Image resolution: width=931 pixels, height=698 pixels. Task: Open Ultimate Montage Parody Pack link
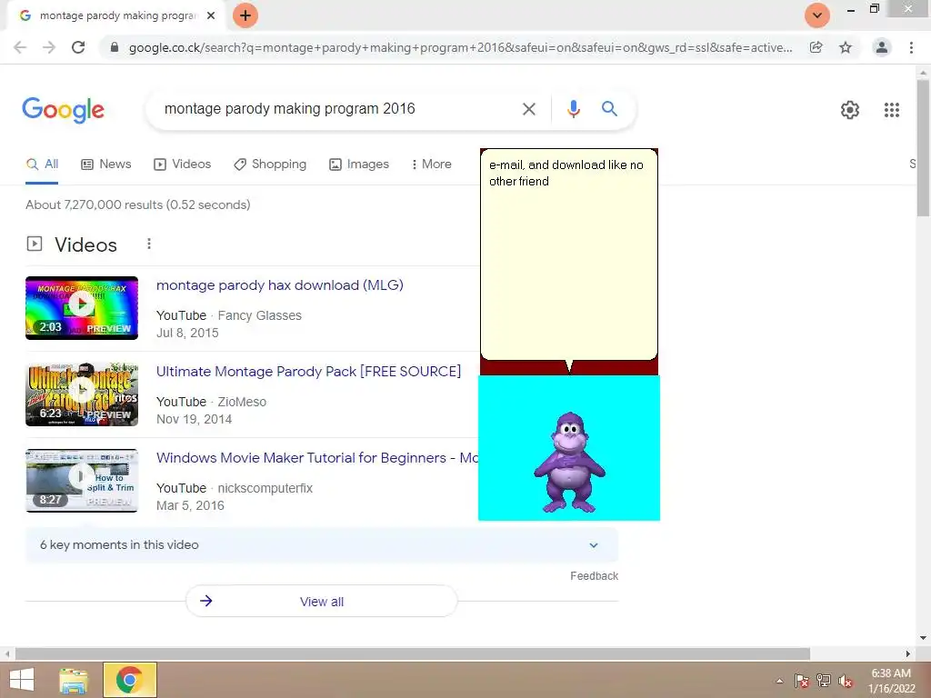308,372
